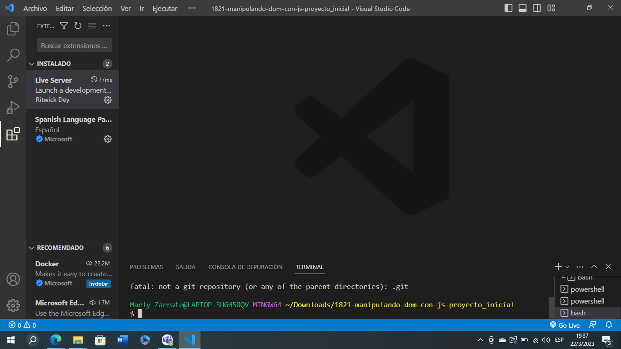Viewport: 621px width, 349px height.
Task: Click the filter extensions funnel icon
Action: coord(64,26)
